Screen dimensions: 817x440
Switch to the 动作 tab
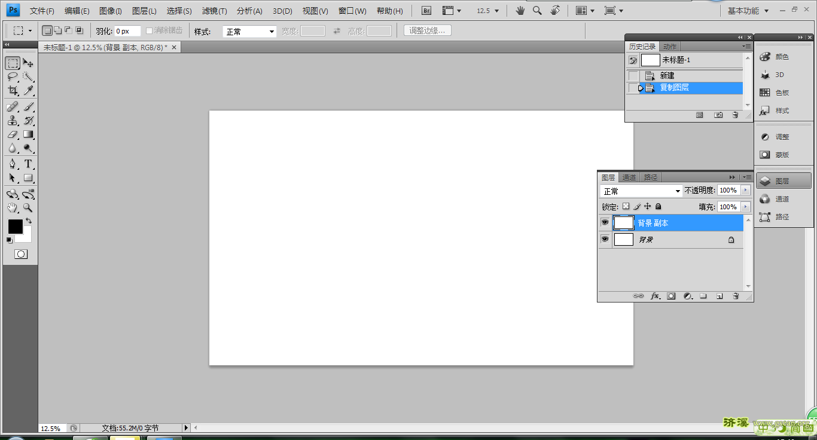pos(670,47)
